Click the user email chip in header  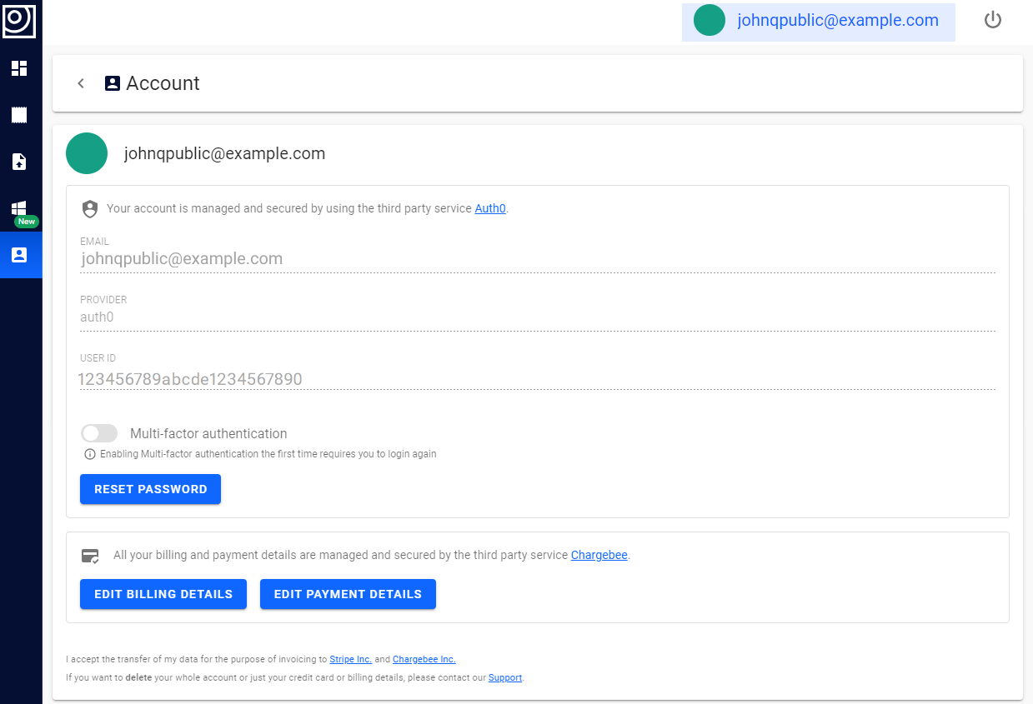[x=818, y=21]
